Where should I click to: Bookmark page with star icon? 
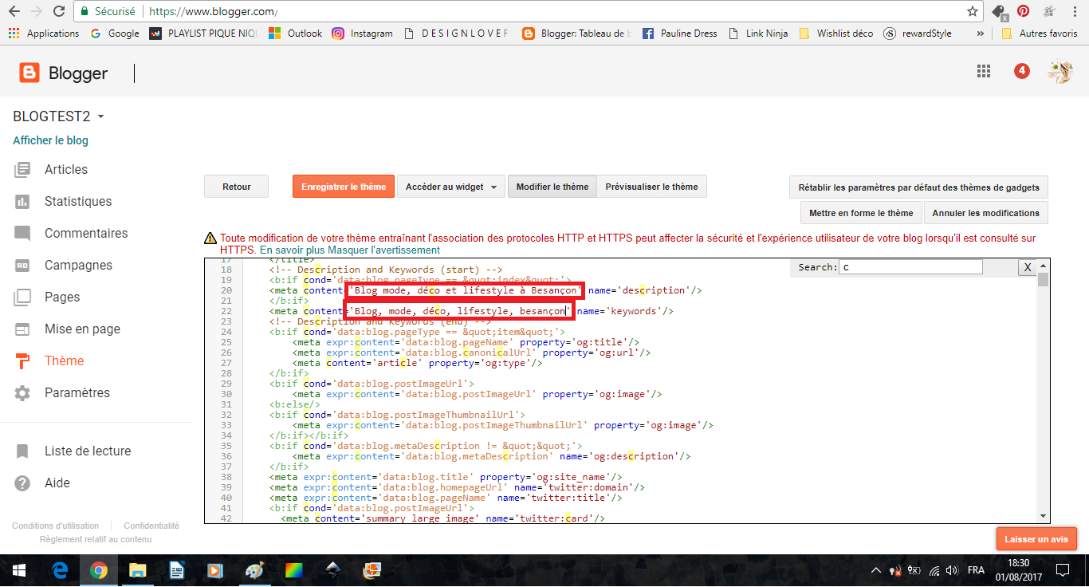pyautogui.click(x=972, y=12)
